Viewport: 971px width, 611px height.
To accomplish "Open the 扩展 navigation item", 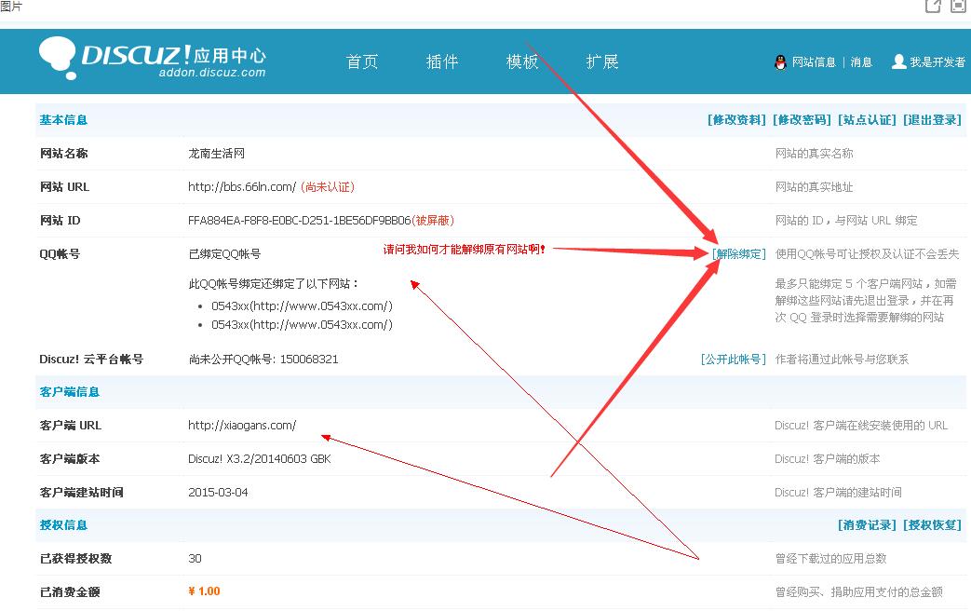I will click(x=602, y=62).
